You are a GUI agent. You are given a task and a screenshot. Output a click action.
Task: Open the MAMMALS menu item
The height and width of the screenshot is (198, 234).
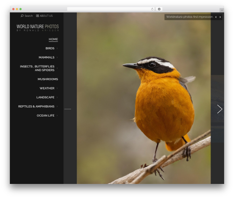(x=46, y=58)
